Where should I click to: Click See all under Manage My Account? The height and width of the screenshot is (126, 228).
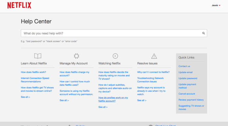tap(64, 100)
